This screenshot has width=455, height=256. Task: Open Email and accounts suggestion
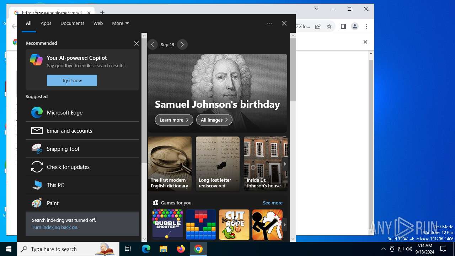pos(82,130)
